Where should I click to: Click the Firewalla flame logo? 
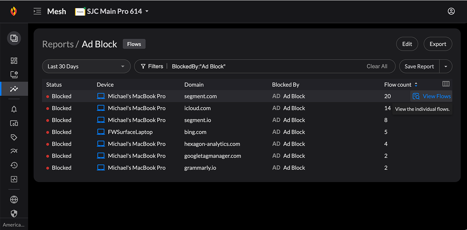pyautogui.click(x=13, y=11)
